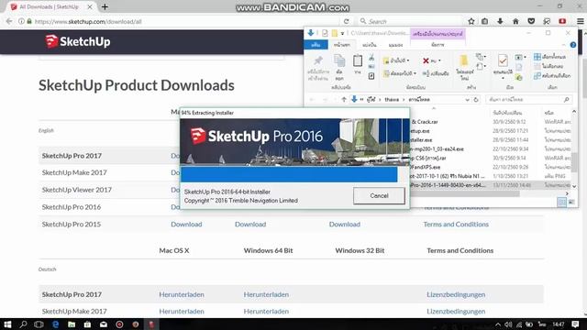
Task: Refresh the Explorer folder view
Action: (476, 100)
